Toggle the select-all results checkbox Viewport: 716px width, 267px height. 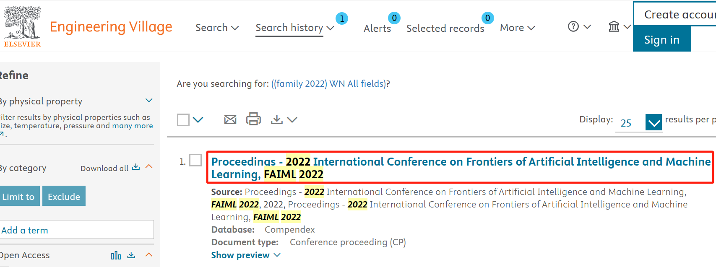pos(183,120)
